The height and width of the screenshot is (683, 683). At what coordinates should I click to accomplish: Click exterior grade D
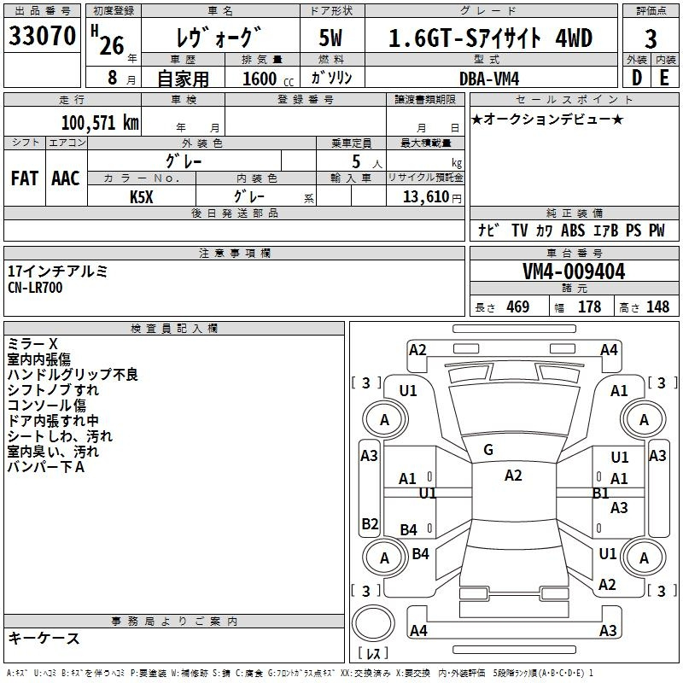pyautogui.click(x=637, y=78)
